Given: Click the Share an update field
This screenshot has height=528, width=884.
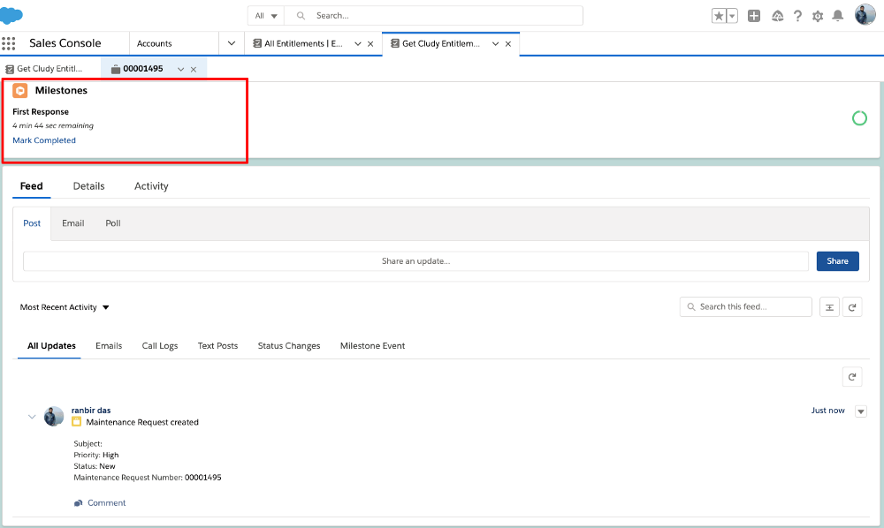Looking at the screenshot, I should [415, 261].
